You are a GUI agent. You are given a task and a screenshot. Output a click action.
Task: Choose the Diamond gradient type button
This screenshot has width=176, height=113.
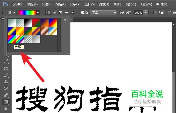pos(73,13)
